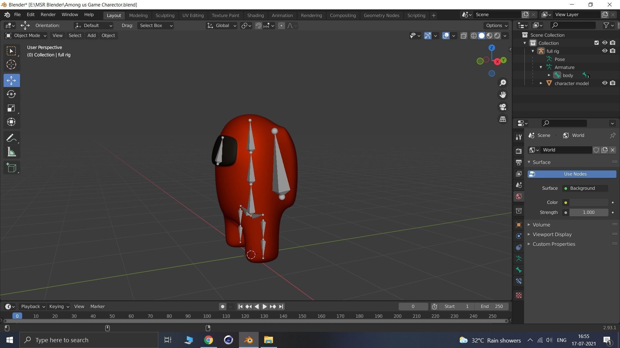620x348 pixels.
Task: Switch orthographic/perspective with the grid icon
Action: coord(503,119)
